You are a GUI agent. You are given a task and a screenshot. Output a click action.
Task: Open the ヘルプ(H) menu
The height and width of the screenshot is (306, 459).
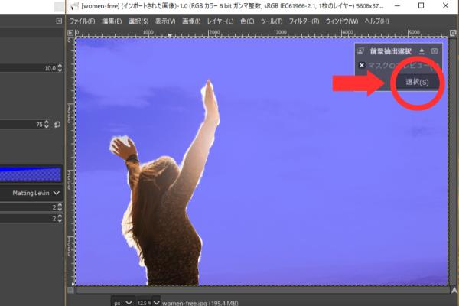(376, 21)
